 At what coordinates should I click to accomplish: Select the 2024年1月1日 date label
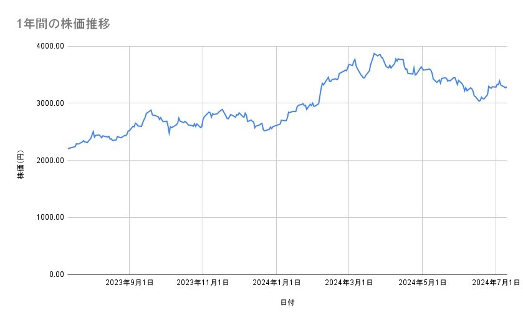[x=276, y=283]
